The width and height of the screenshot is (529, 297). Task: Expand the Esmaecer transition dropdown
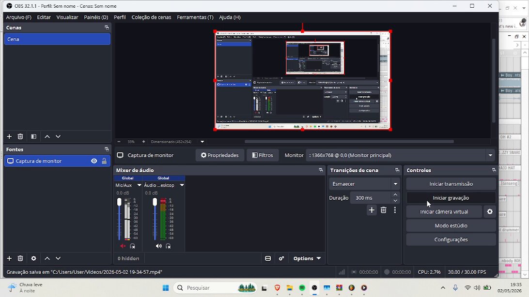pos(364,184)
